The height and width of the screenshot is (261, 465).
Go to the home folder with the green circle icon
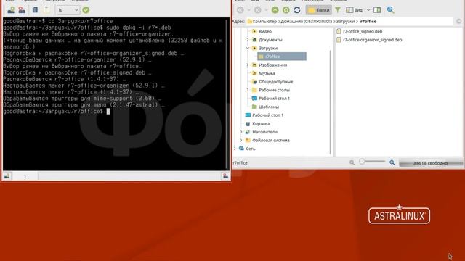[286, 10]
